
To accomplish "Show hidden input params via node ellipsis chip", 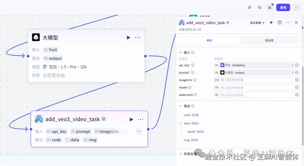I will click(139, 131).
